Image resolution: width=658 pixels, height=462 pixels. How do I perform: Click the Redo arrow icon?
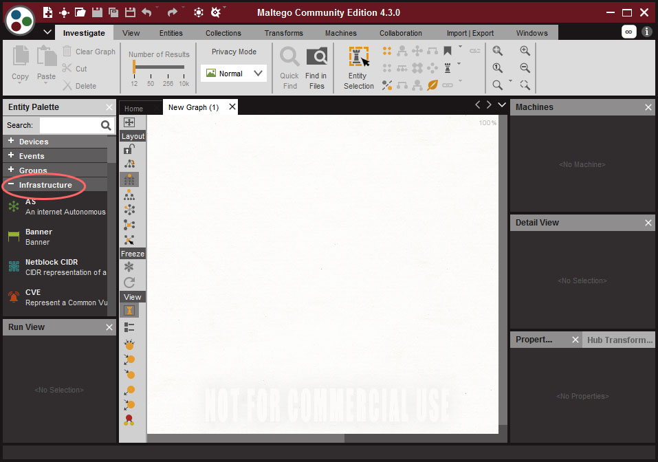coord(172,12)
